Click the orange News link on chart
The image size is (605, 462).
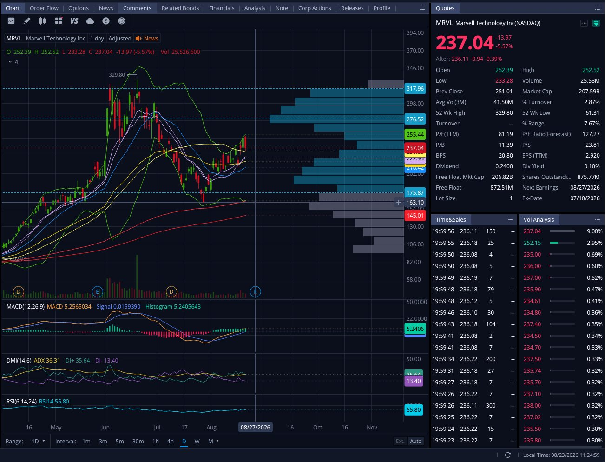click(147, 39)
